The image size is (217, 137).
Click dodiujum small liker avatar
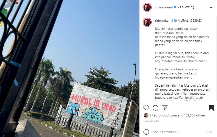[146, 115]
